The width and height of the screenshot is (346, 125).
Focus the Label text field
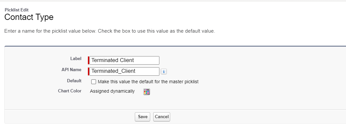pos(124,60)
